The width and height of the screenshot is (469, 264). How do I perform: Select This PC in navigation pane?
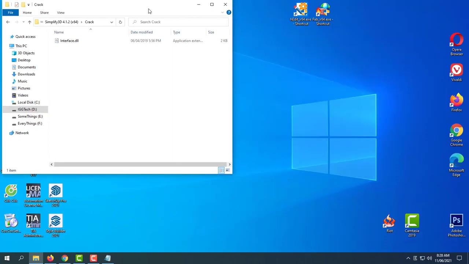point(21,46)
